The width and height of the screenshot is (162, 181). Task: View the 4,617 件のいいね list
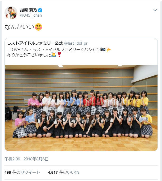click(x=63, y=173)
